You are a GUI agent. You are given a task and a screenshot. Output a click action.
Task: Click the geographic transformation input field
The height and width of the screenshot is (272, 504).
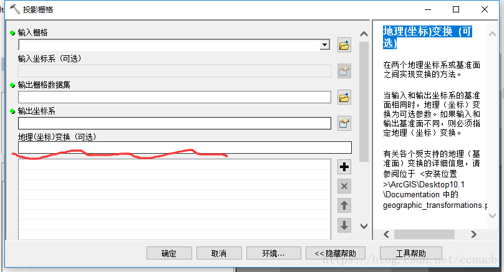pyautogui.click(x=185, y=148)
